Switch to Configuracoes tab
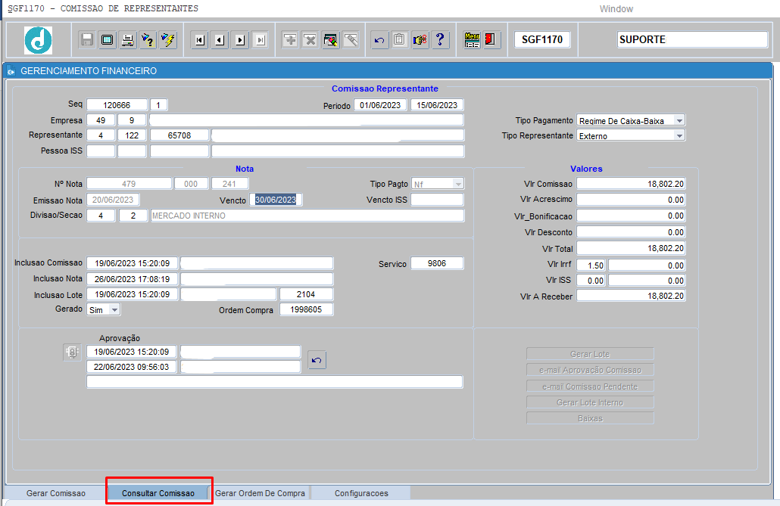The width and height of the screenshot is (780, 506). click(x=361, y=493)
